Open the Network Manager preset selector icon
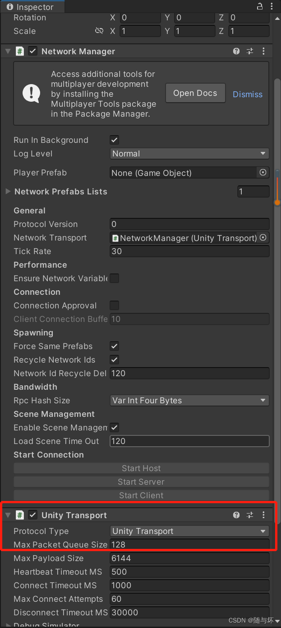Image resolution: width=281 pixels, height=628 pixels. pyautogui.click(x=250, y=51)
